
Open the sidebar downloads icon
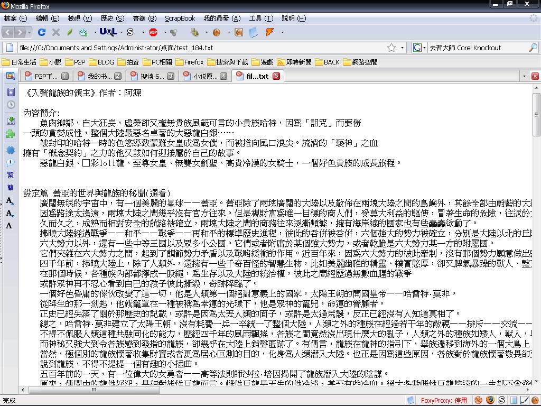tap(11, 121)
